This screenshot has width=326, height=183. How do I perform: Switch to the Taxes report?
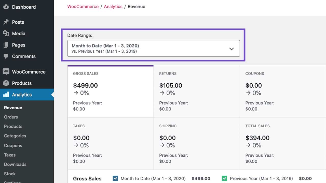tap(10, 155)
